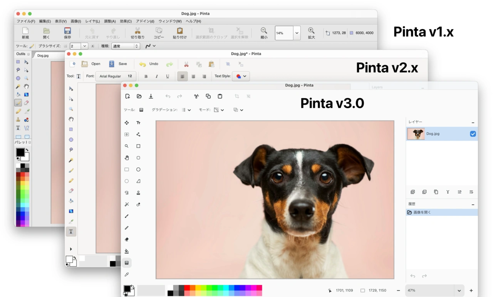
Task: Toggle Italic text formatting in v2.x
Action: pyautogui.click(x=157, y=76)
